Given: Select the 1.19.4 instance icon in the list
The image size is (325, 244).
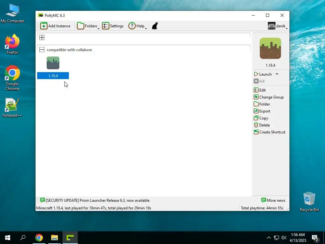Looking at the screenshot, I should click(x=53, y=63).
